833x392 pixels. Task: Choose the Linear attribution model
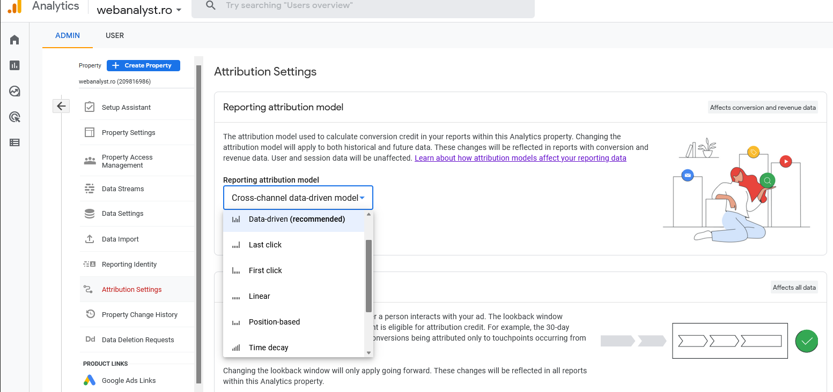tap(294, 296)
